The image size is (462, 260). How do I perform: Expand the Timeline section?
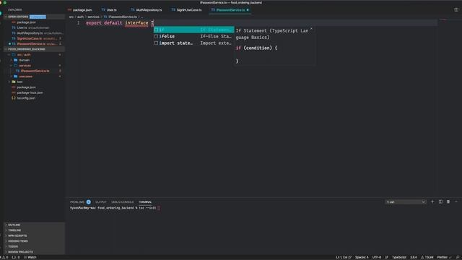pos(14,230)
